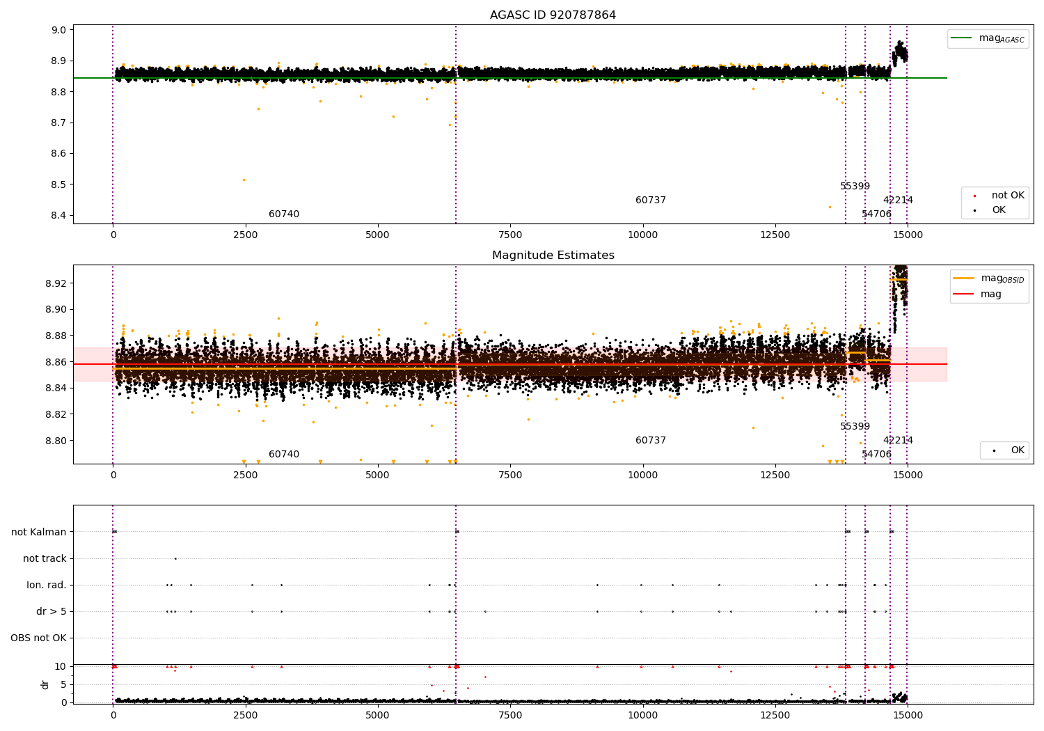
Task: Click the rotated 'dr' y-axis label
Action: point(45,684)
